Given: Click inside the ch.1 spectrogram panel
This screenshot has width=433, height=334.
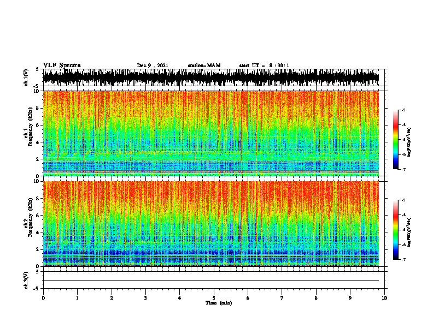Looking at the screenshot, I should pos(210,133).
